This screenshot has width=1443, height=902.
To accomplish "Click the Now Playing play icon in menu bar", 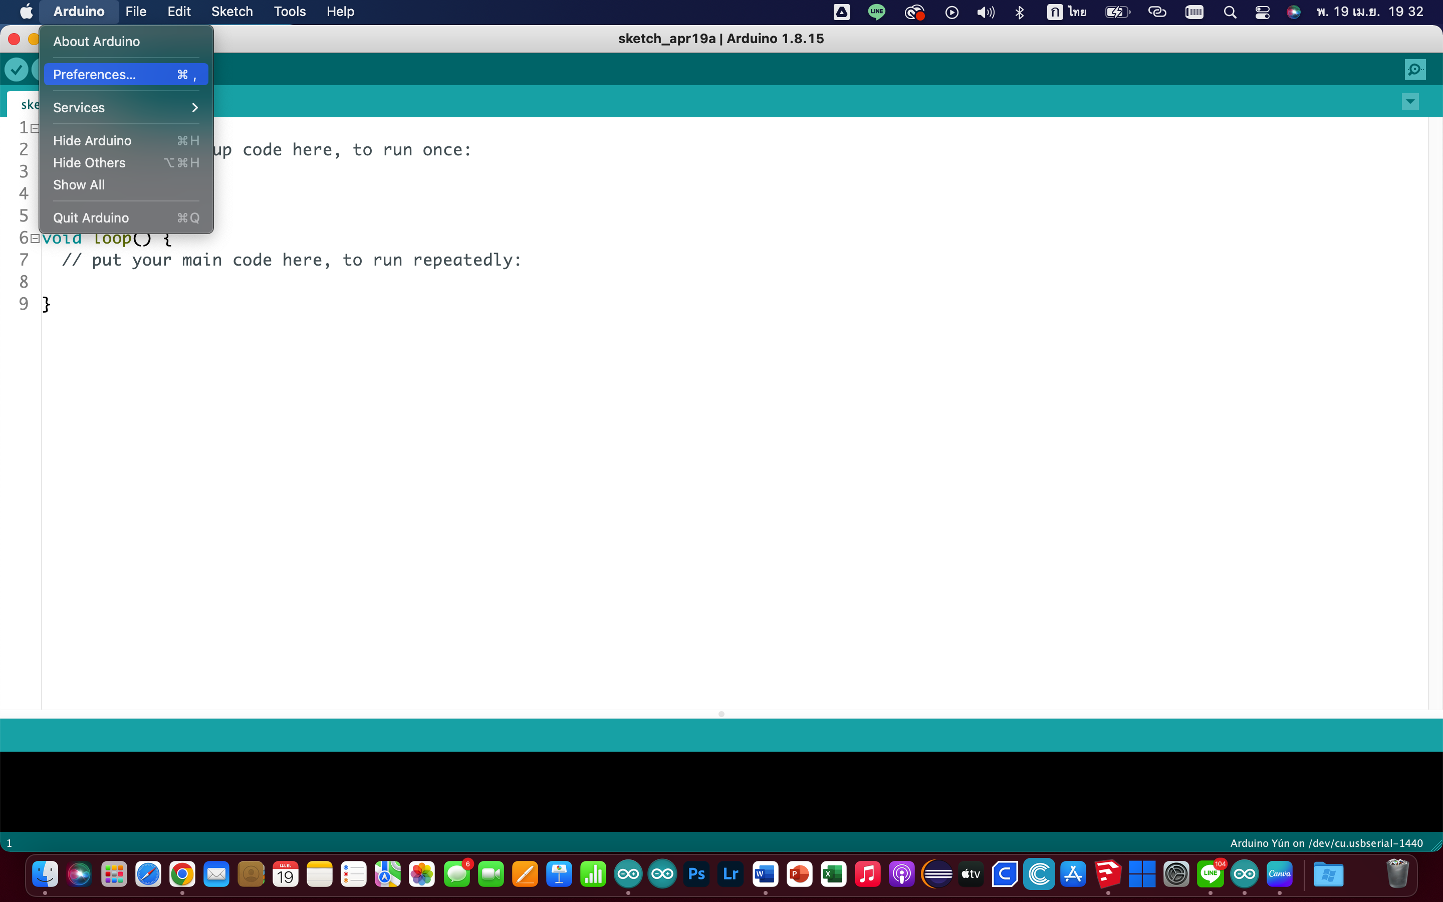I will (951, 12).
